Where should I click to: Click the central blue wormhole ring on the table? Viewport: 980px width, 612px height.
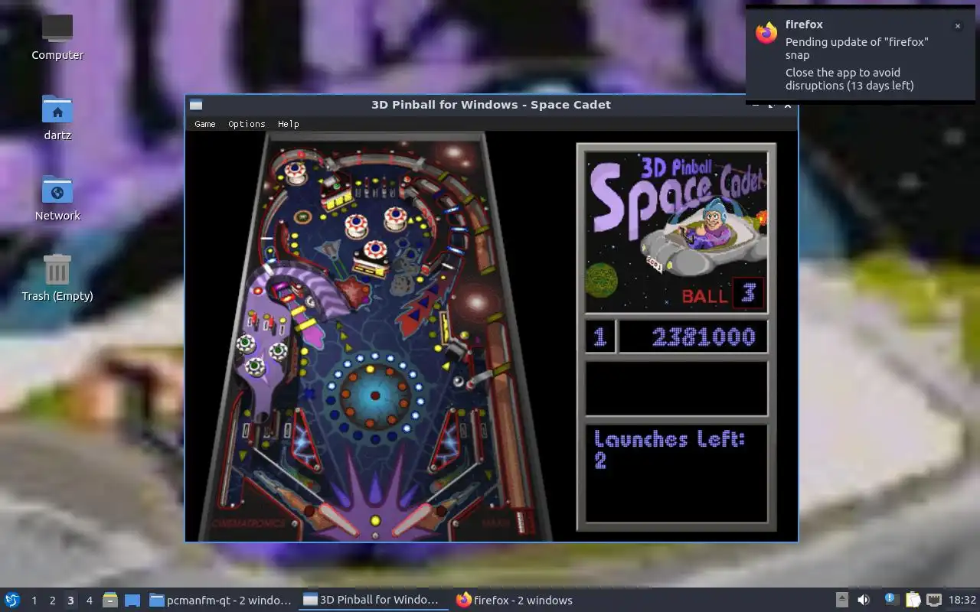pyautogui.click(x=375, y=396)
